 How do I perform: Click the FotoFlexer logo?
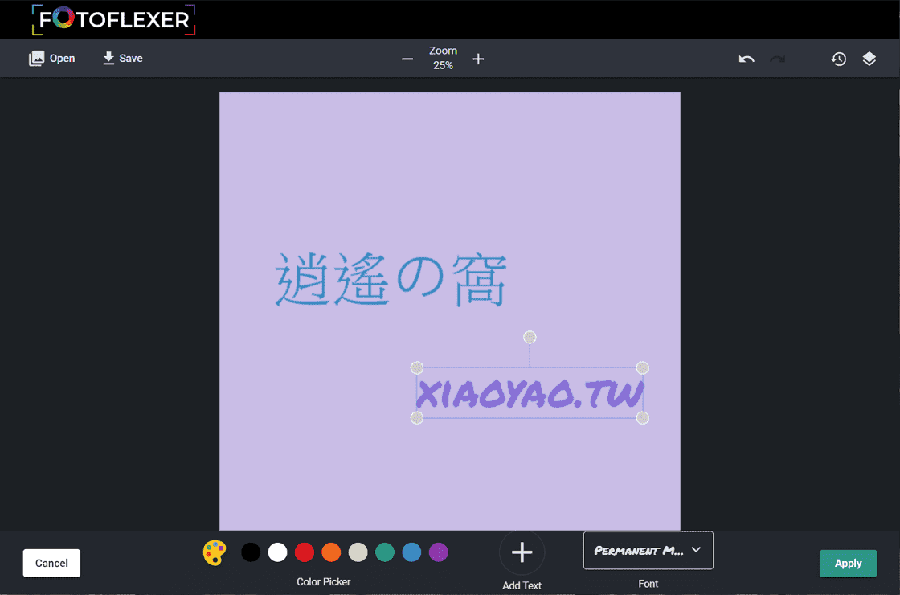[x=112, y=19]
